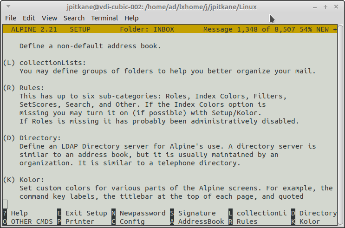345x228 pixels.
Task: Click 'Folder: INBOX' in the title bar
Action: pyautogui.click(x=147, y=29)
